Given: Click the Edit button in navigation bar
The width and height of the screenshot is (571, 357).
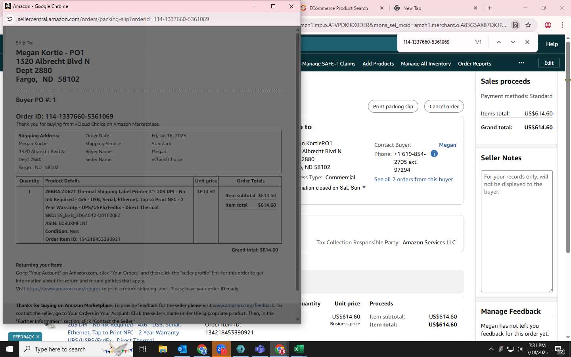Looking at the screenshot, I should [549, 63].
